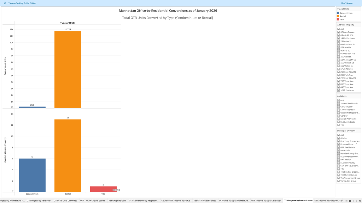This screenshot has height=203, width=362.
Task: Open the sheet sorter grid icon
Action: 349,201
